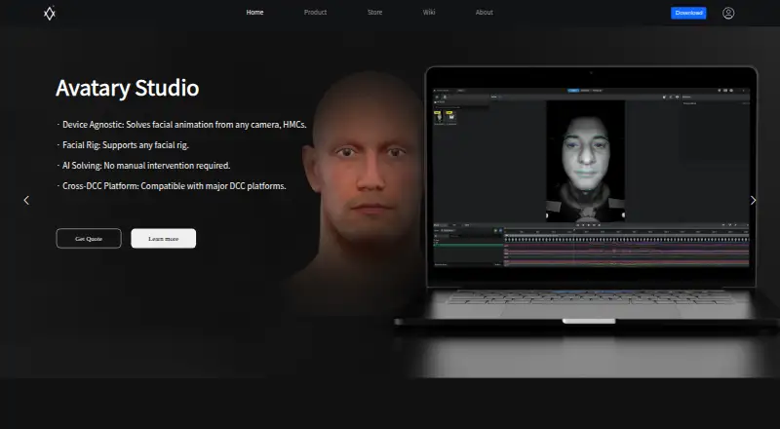Open the Wiki page
Screen dimensions: 780x429
point(429,13)
